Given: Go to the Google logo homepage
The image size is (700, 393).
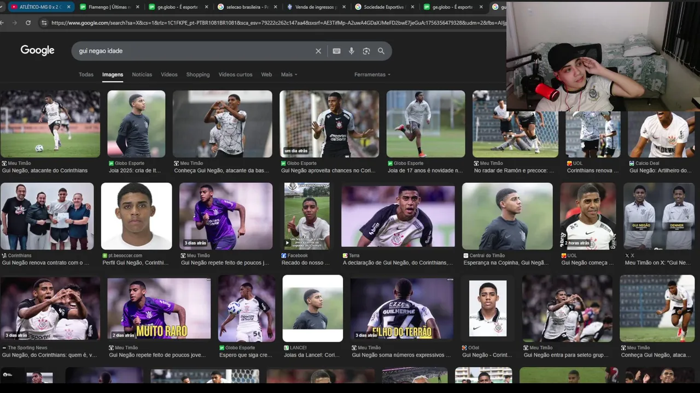Looking at the screenshot, I should pyautogui.click(x=37, y=50).
